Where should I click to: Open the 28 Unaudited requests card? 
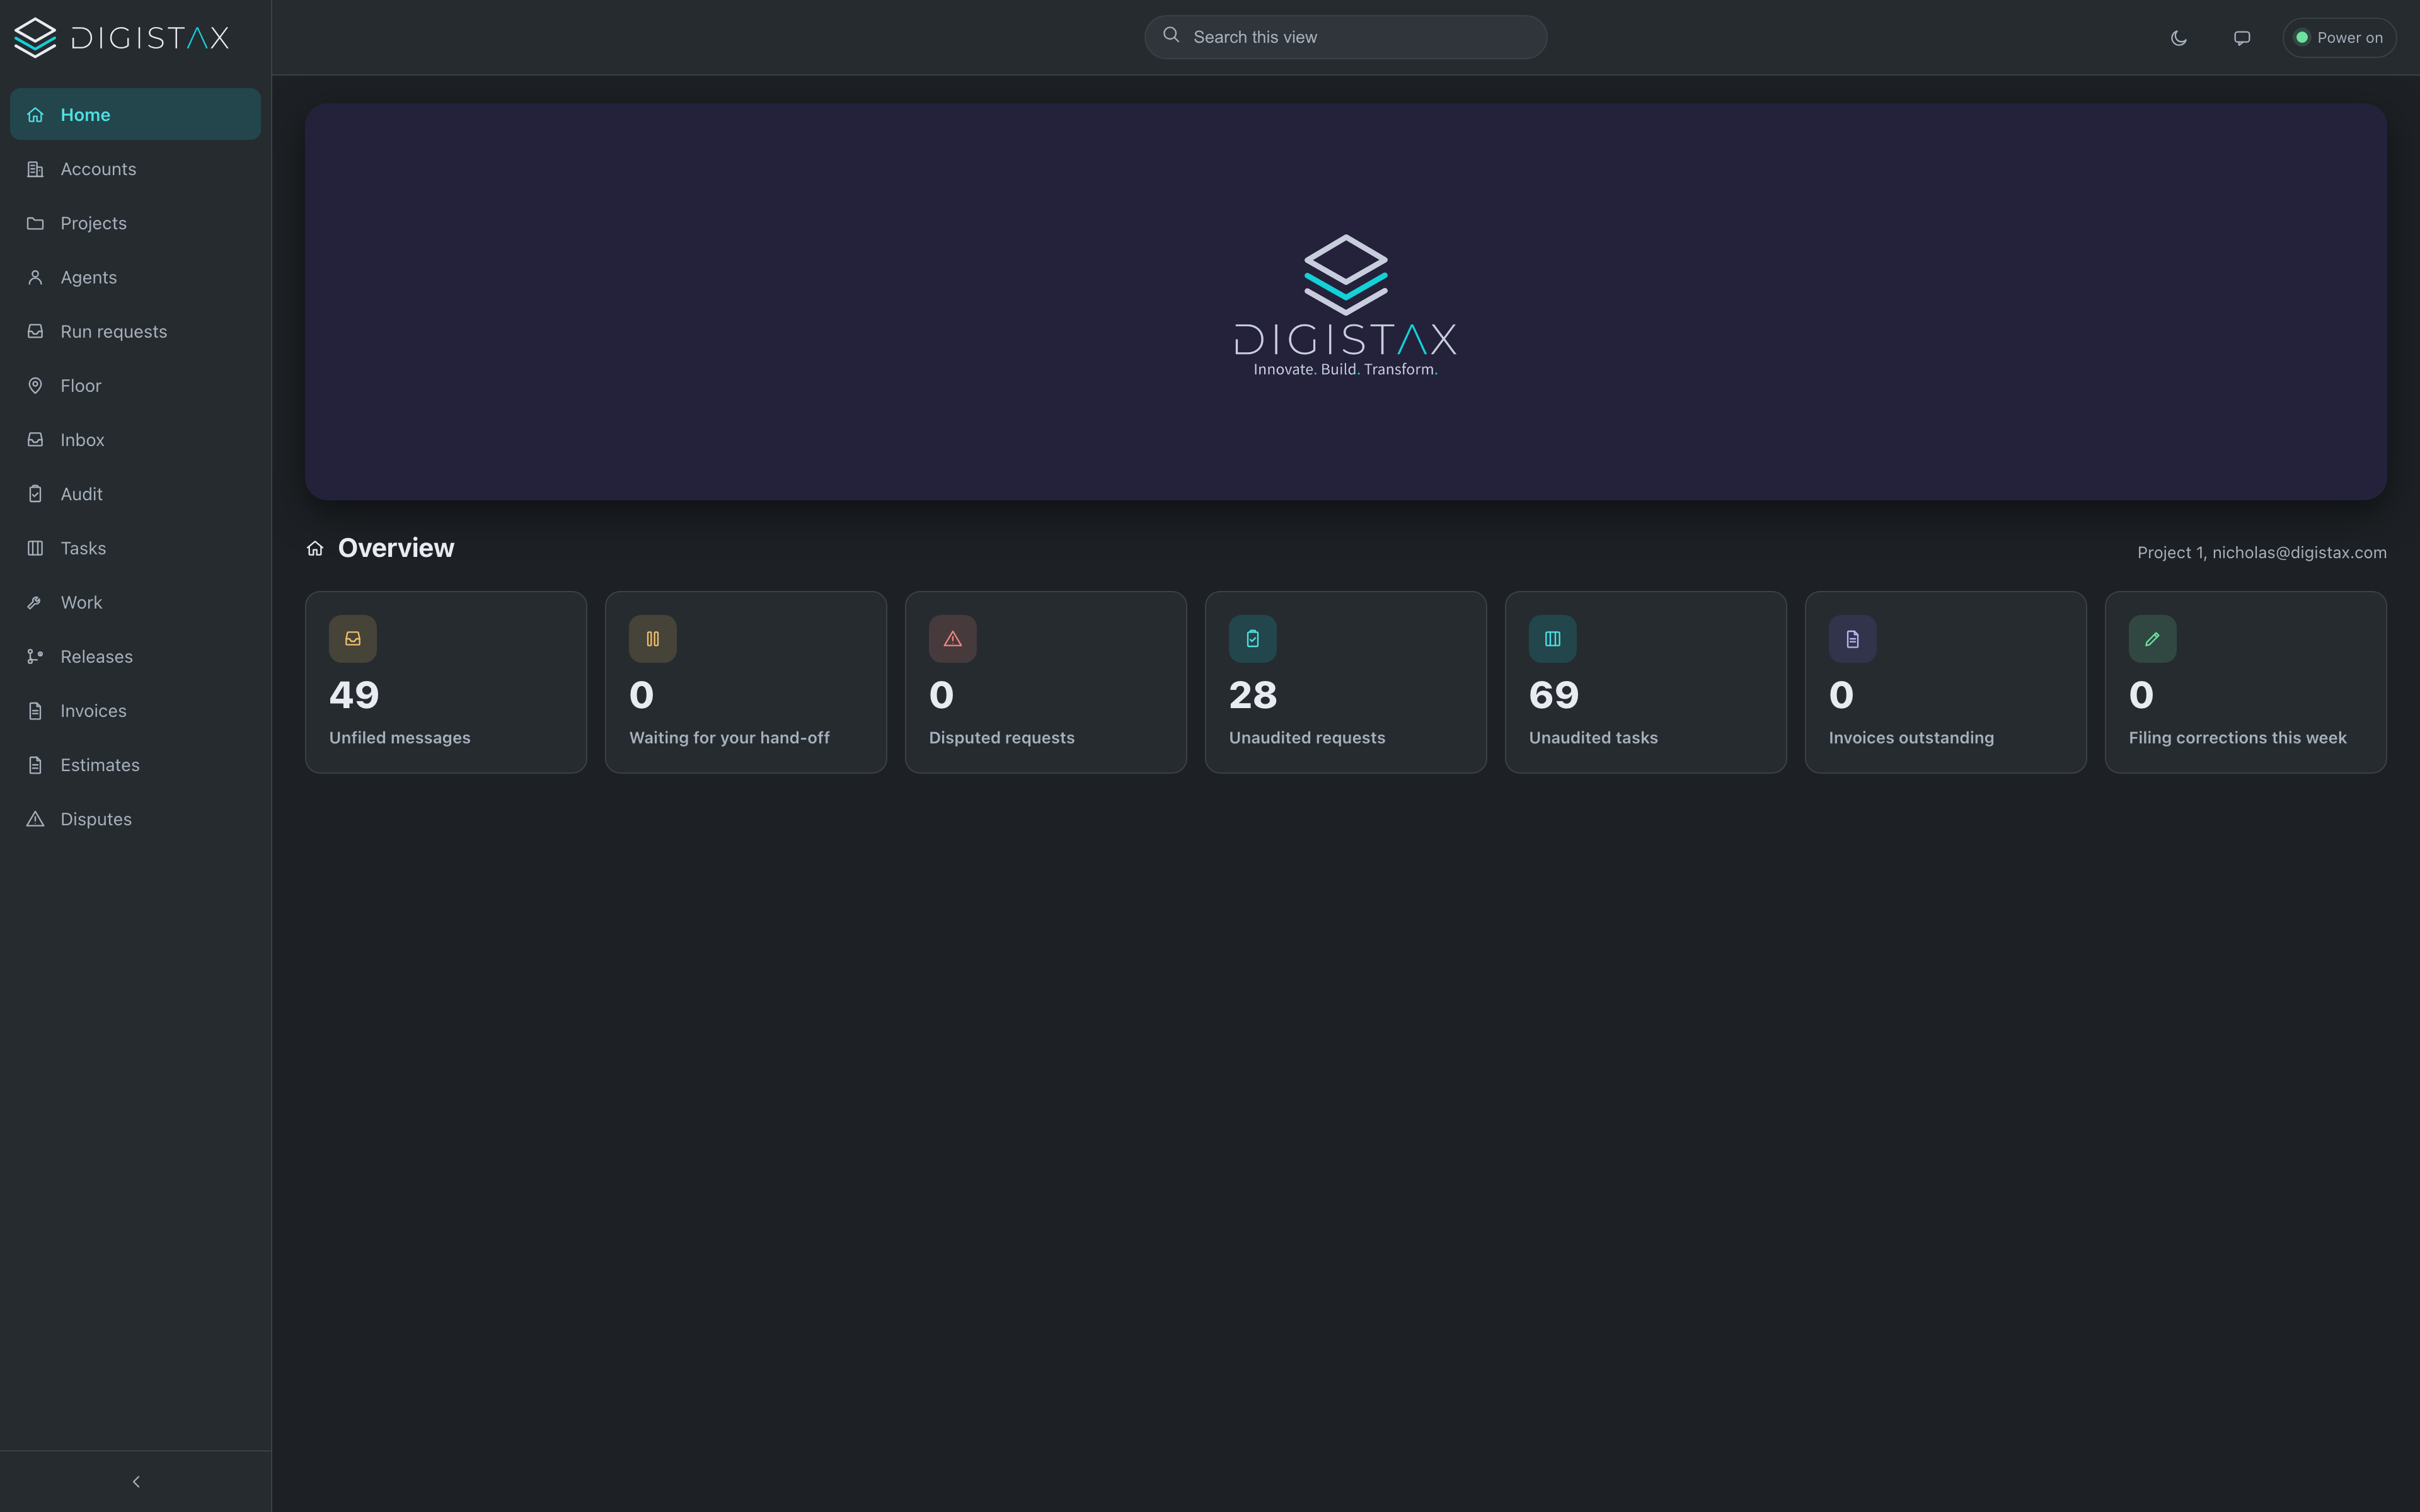[x=1346, y=682]
